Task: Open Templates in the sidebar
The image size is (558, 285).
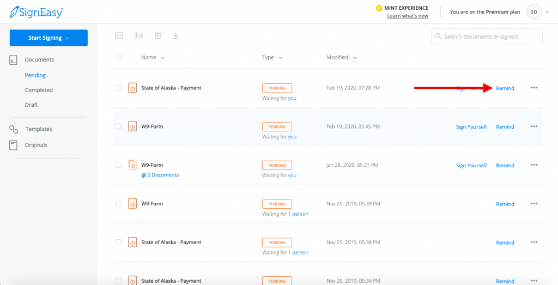Action: pos(39,129)
